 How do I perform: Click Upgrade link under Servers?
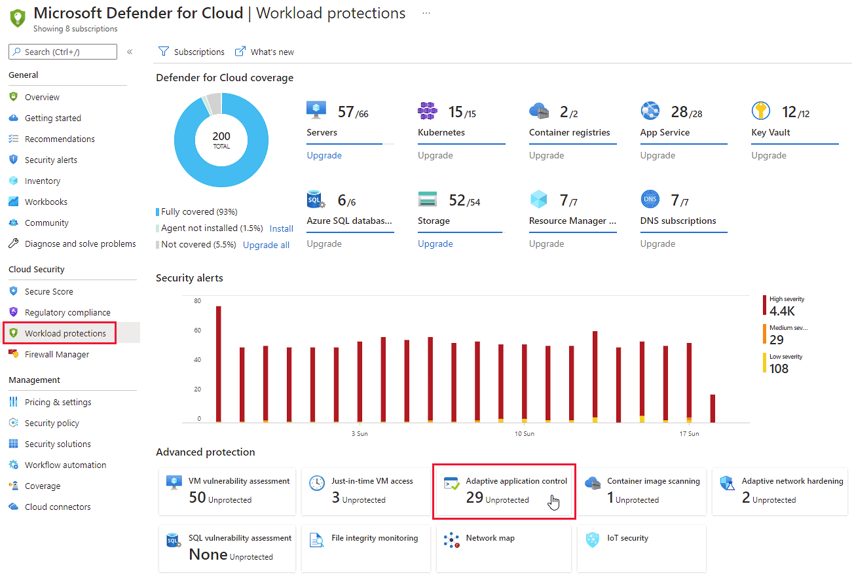[324, 155]
